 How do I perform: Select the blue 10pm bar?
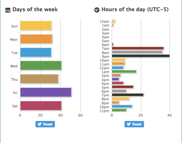[122, 106]
